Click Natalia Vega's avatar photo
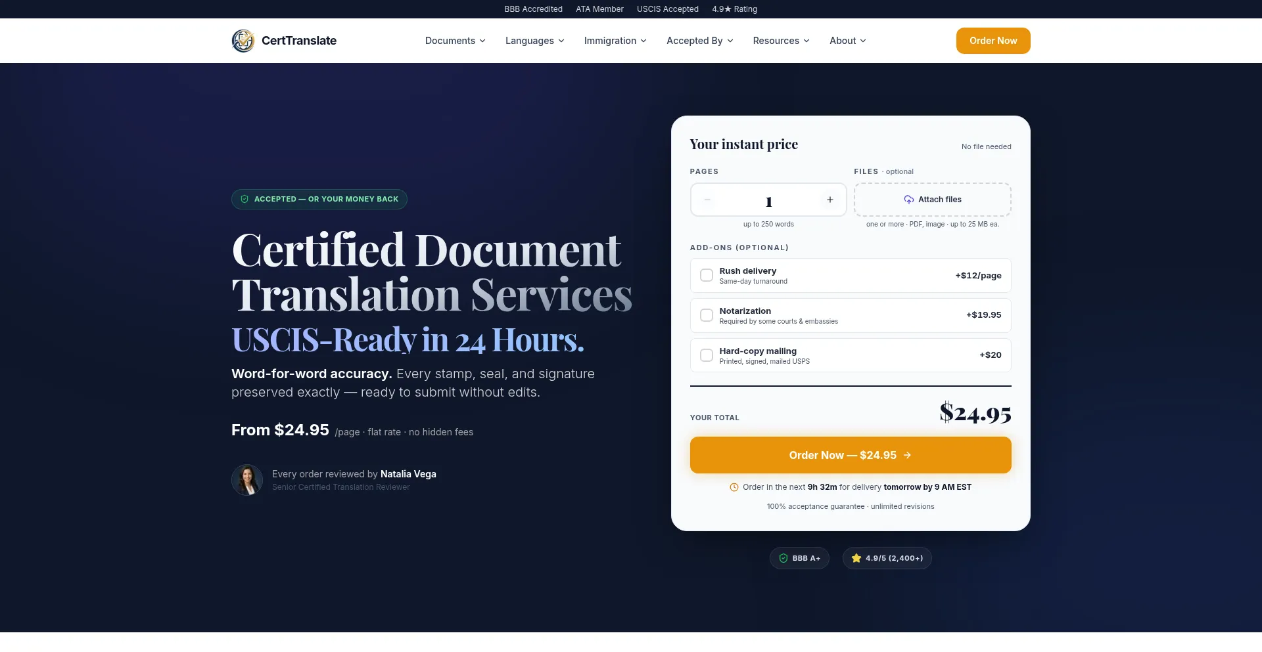The height and width of the screenshot is (652, 1262). click(247, 480)
